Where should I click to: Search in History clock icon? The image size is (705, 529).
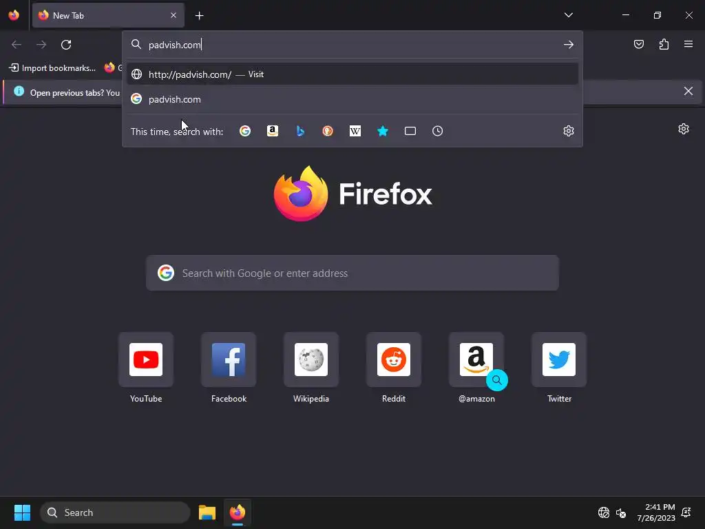point(437,131)
